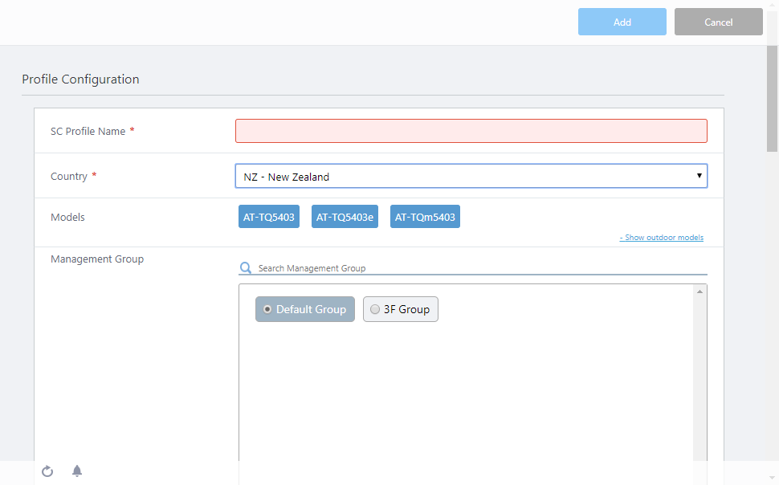Select the Default Group radio button
The image size is (779, 485).
click(267, 309)
